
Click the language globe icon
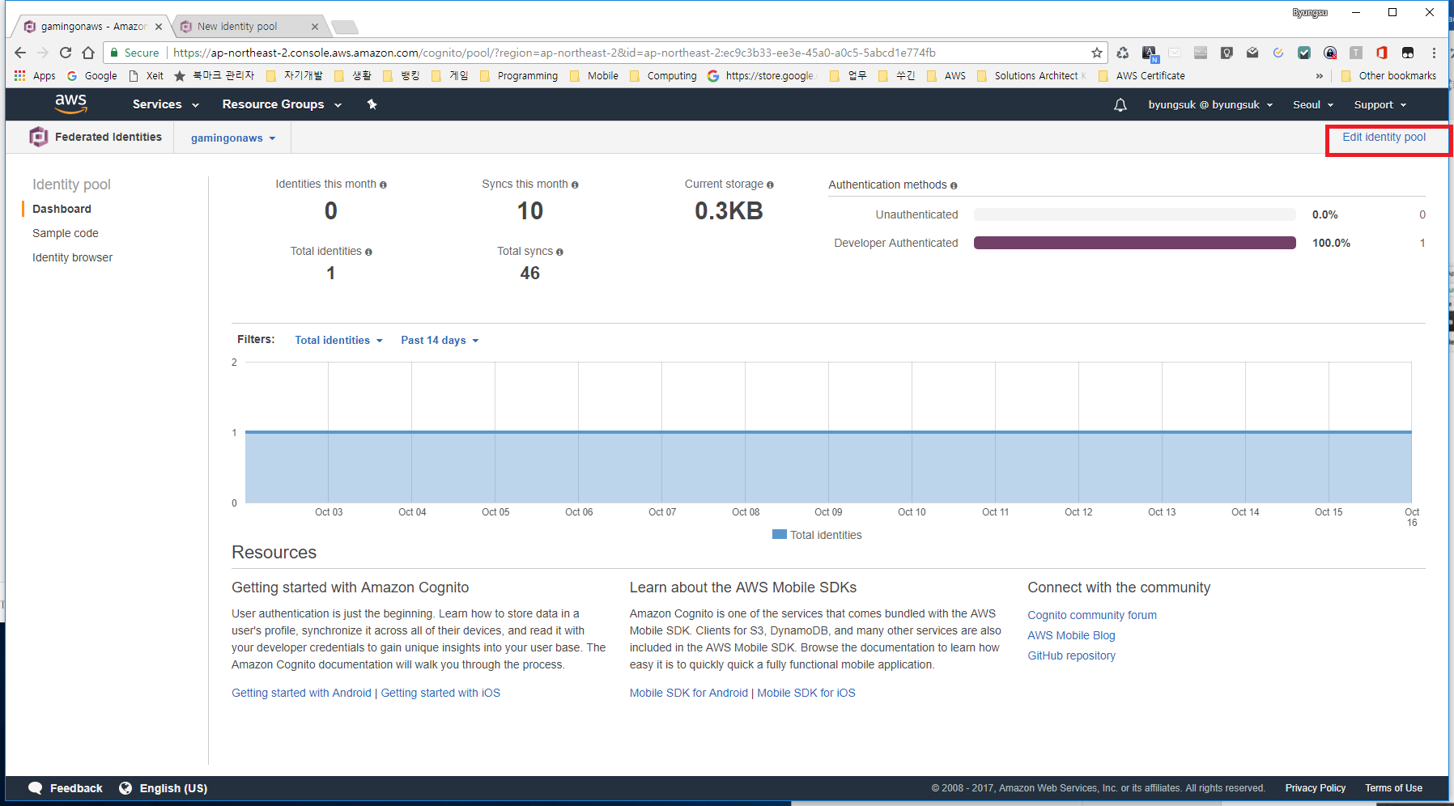coord(125,788)
